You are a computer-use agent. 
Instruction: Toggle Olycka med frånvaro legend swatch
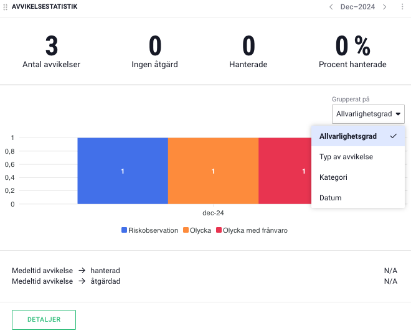pos(219,230)
